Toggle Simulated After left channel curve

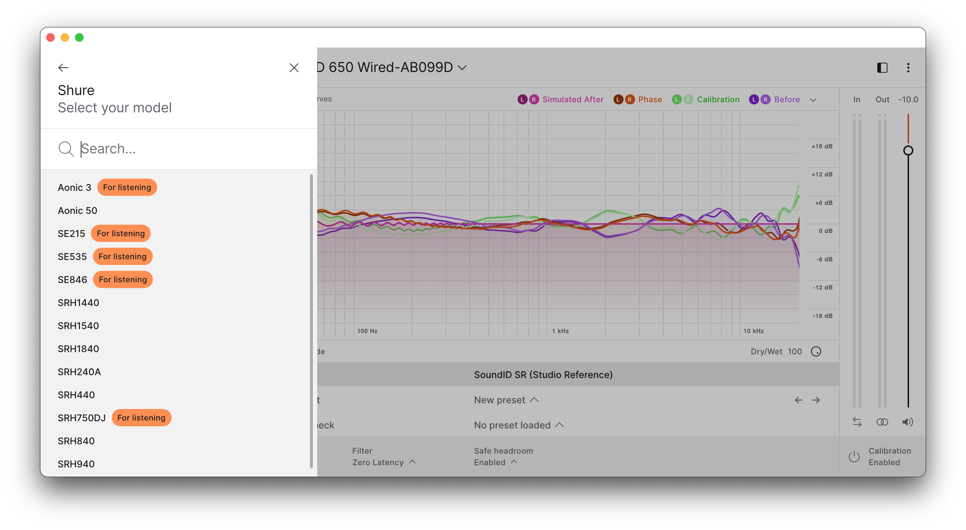point(522,100)
